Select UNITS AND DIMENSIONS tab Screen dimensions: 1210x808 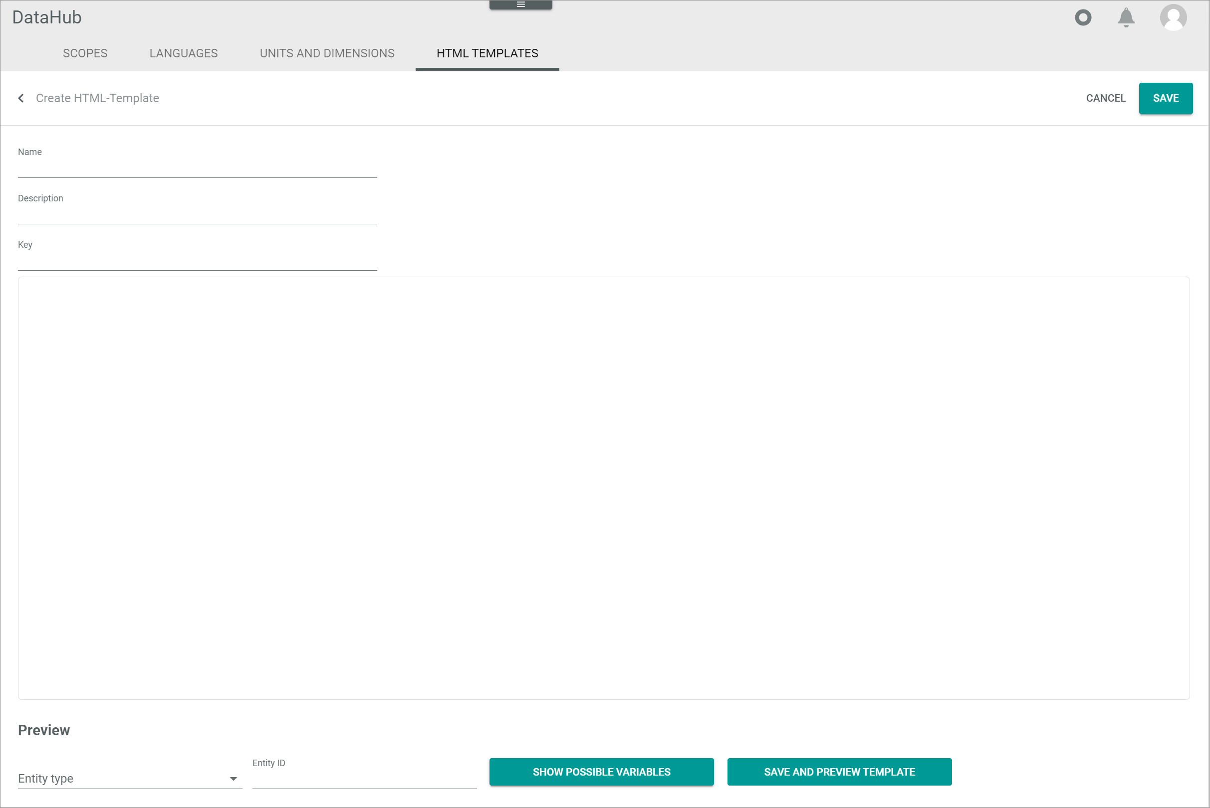point(327,53)
